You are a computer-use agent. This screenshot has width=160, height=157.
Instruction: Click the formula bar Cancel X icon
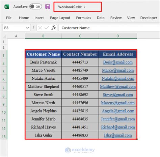[x=40, y=28]
